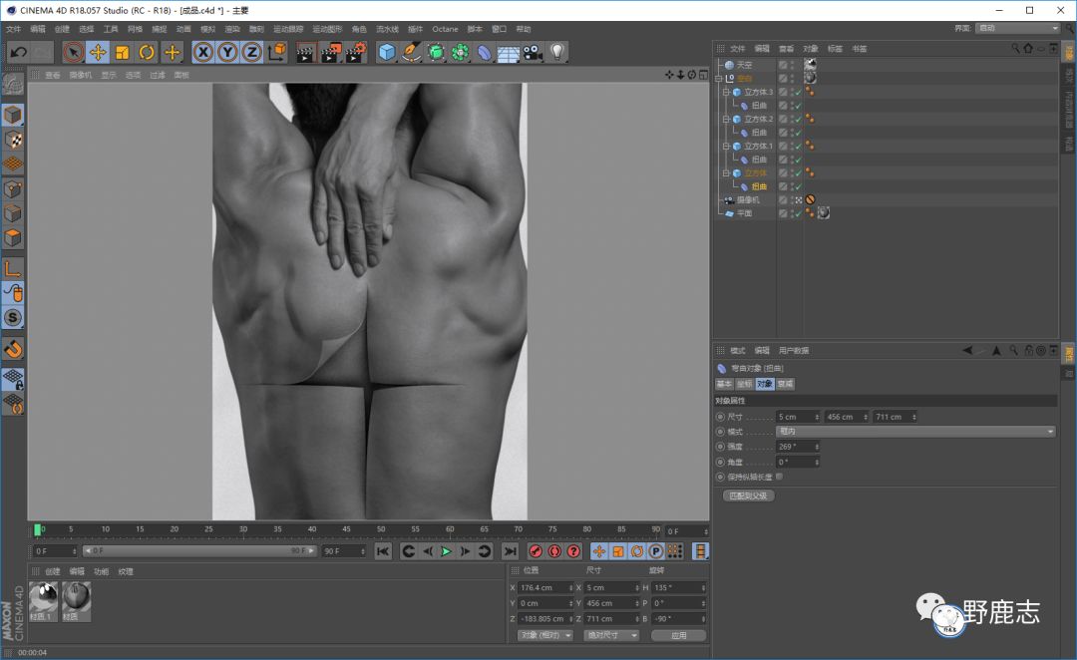The image size is (1077, 660).
Task: Click the Undo arrow icon
Action: click(x=18, y=52)
